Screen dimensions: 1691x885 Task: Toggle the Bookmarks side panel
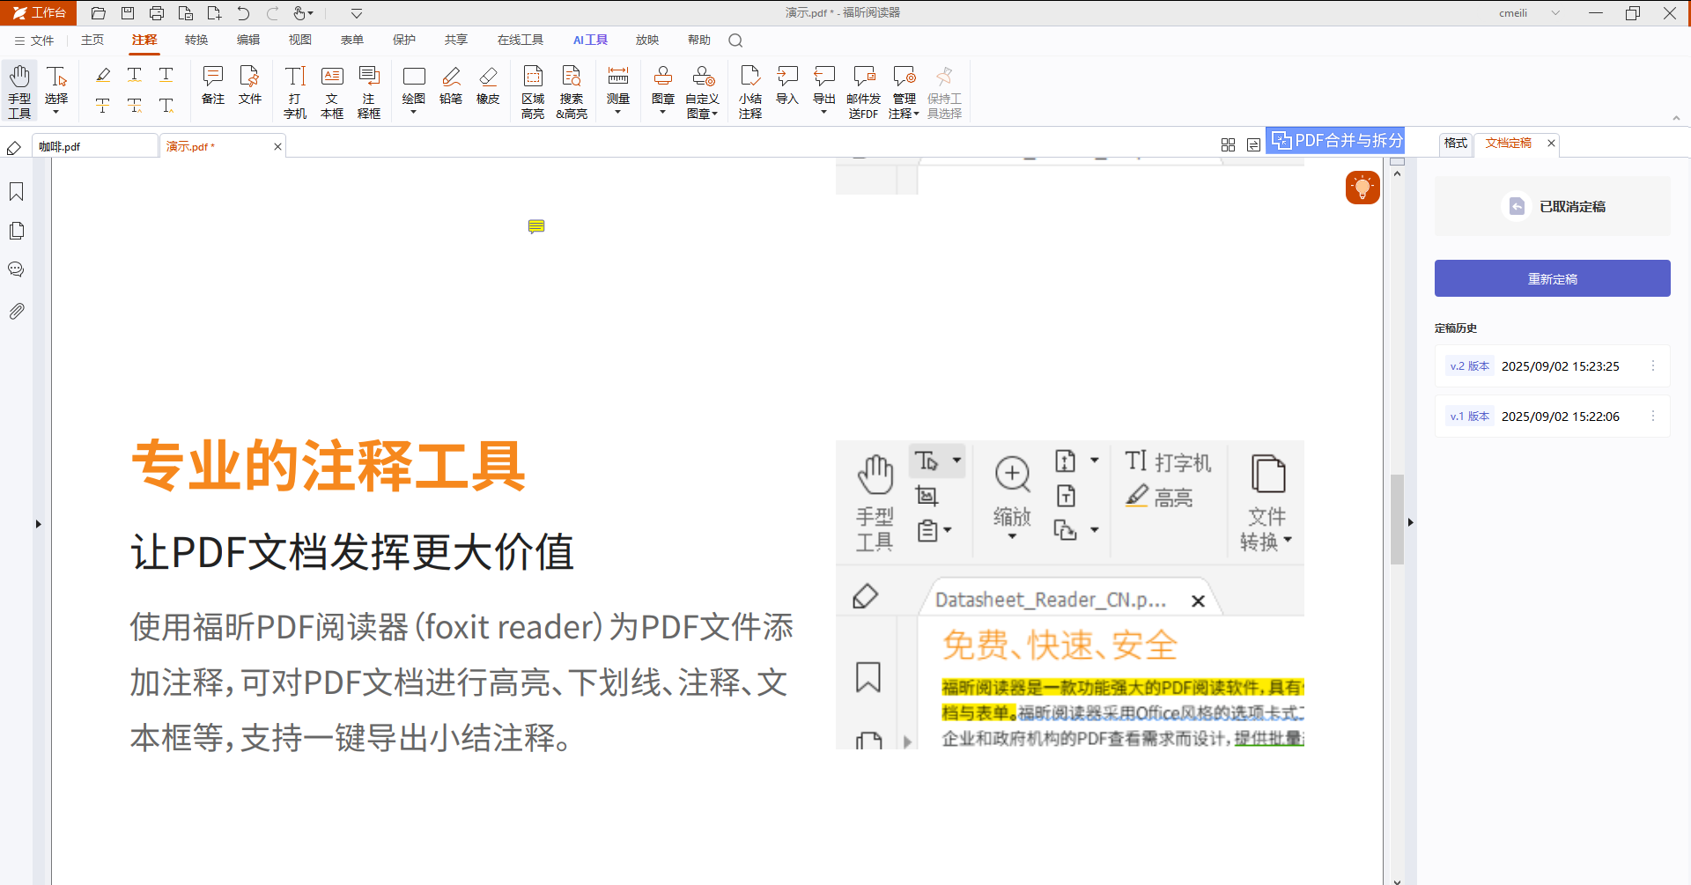(16, 192)
